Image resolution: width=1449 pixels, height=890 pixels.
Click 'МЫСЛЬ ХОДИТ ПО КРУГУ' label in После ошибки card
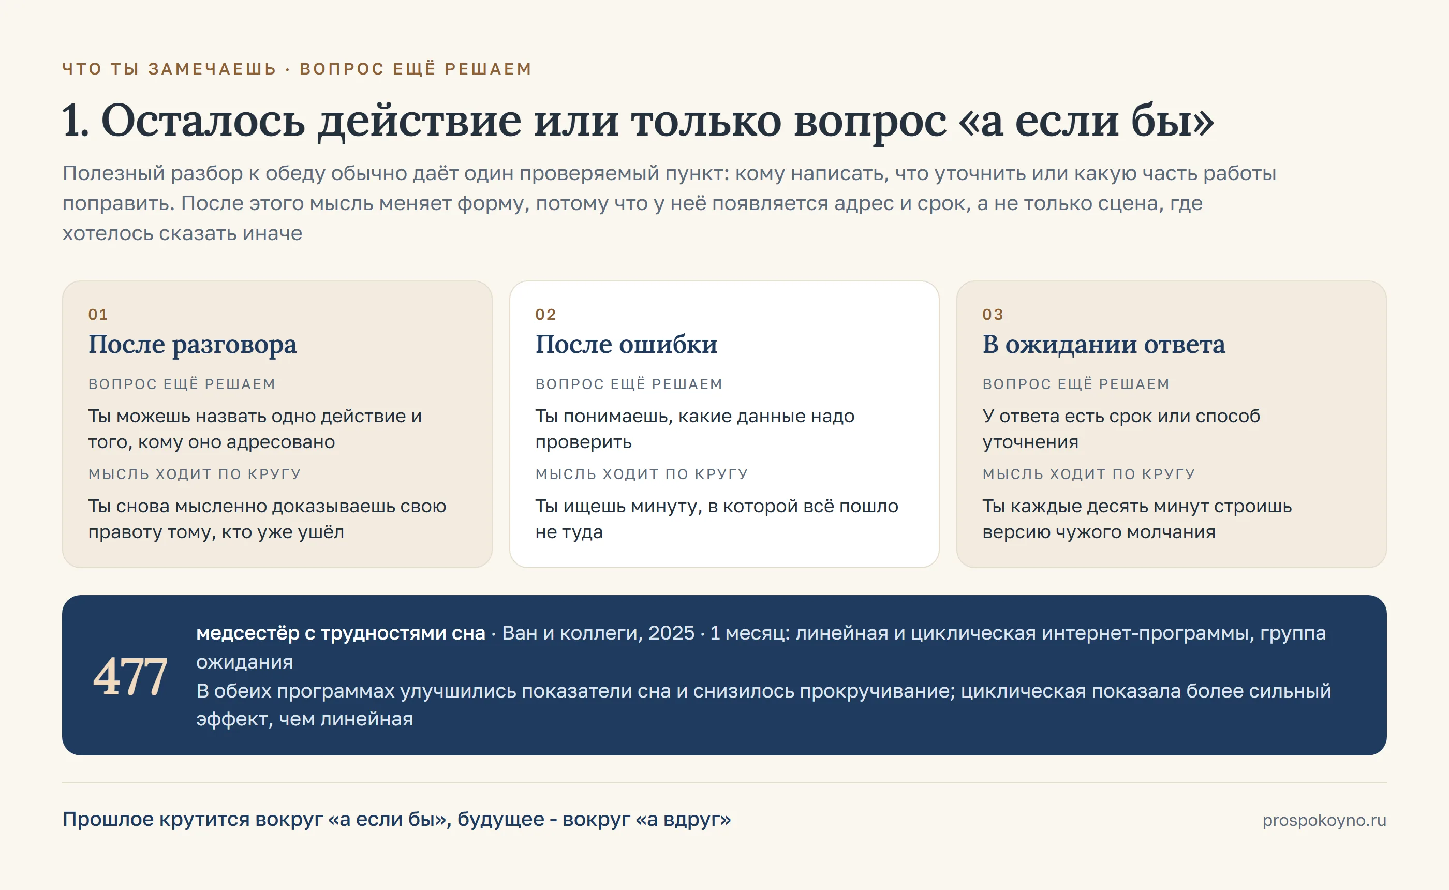(642, 474)
